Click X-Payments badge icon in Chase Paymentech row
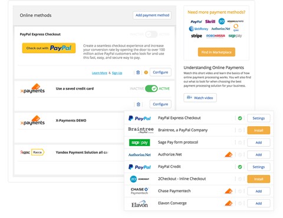283x218 pixels. pos(229,191)
